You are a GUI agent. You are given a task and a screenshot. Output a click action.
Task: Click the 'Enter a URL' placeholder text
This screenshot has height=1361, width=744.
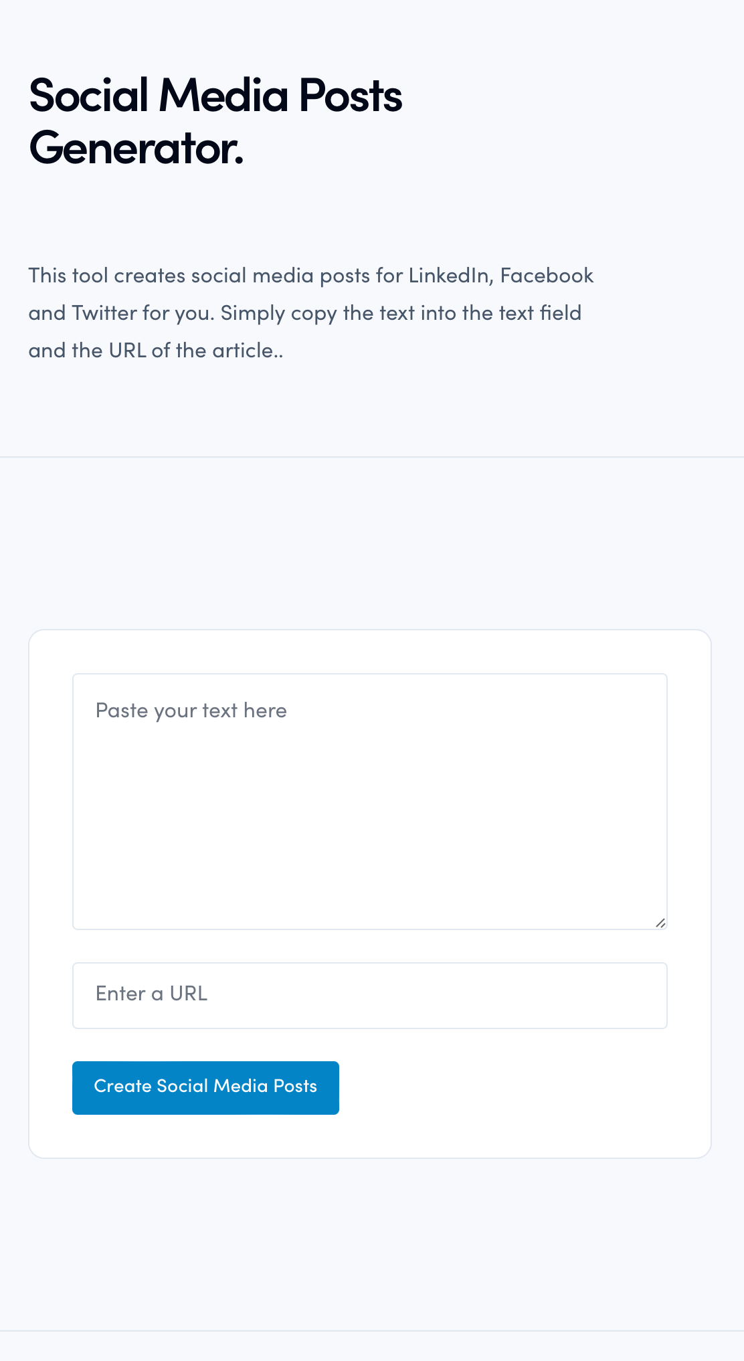pos(151,994)
